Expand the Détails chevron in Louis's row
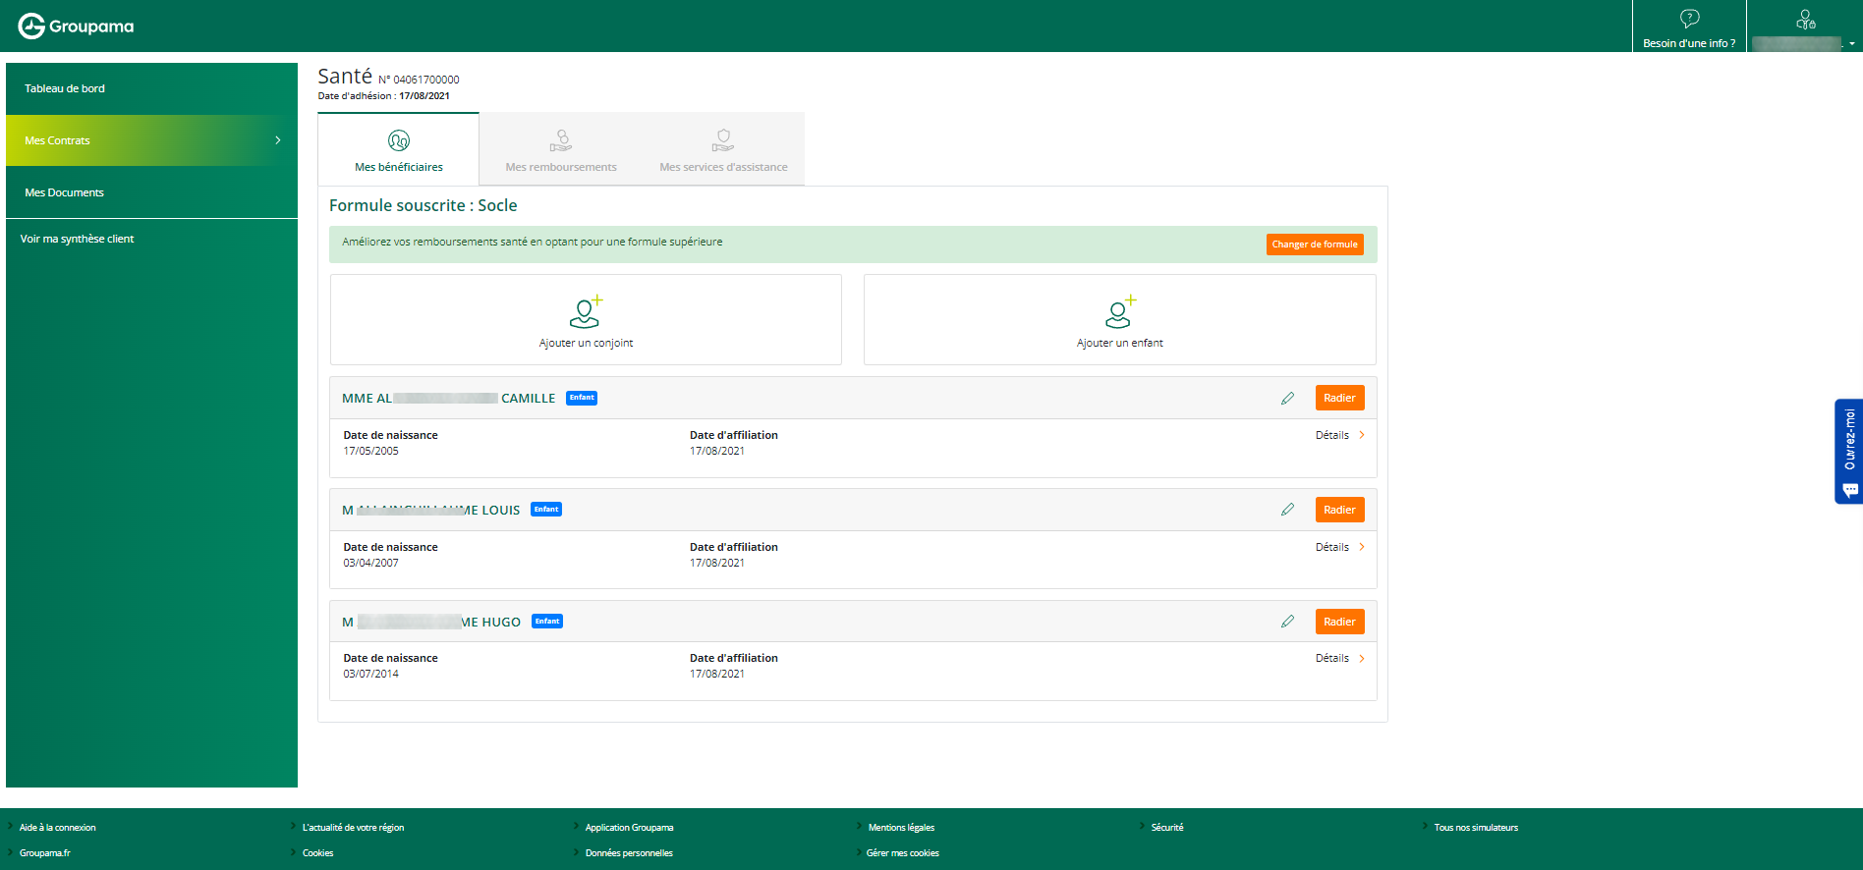 click(1362, 547)
